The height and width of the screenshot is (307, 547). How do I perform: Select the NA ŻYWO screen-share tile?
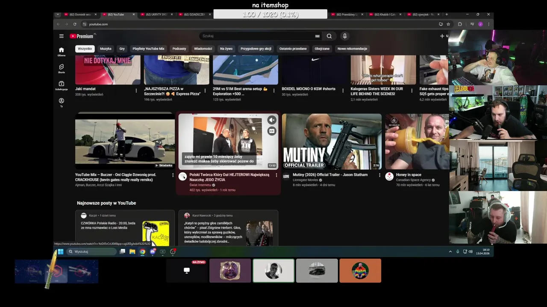point(187,270)
